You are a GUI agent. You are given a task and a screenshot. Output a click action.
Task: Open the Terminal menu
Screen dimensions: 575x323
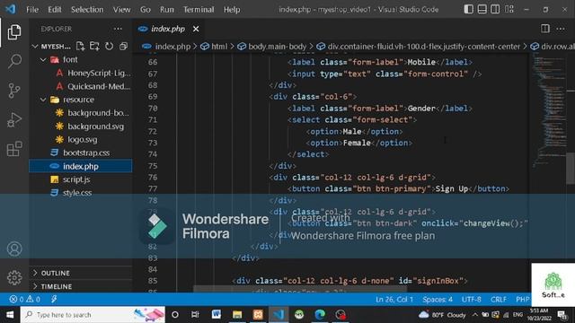coord(199,10)
